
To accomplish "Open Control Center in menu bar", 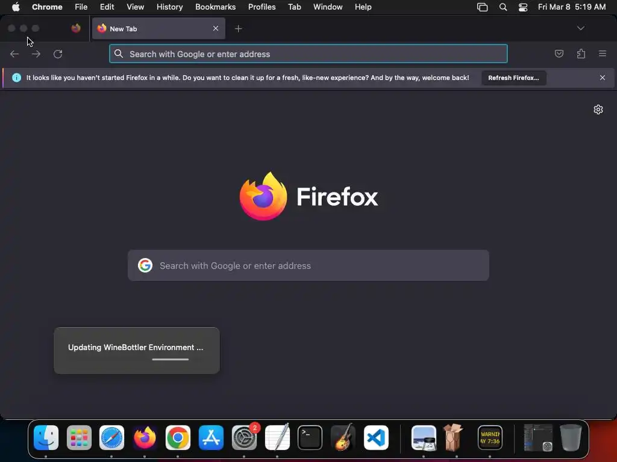I will tap(523, 7).
